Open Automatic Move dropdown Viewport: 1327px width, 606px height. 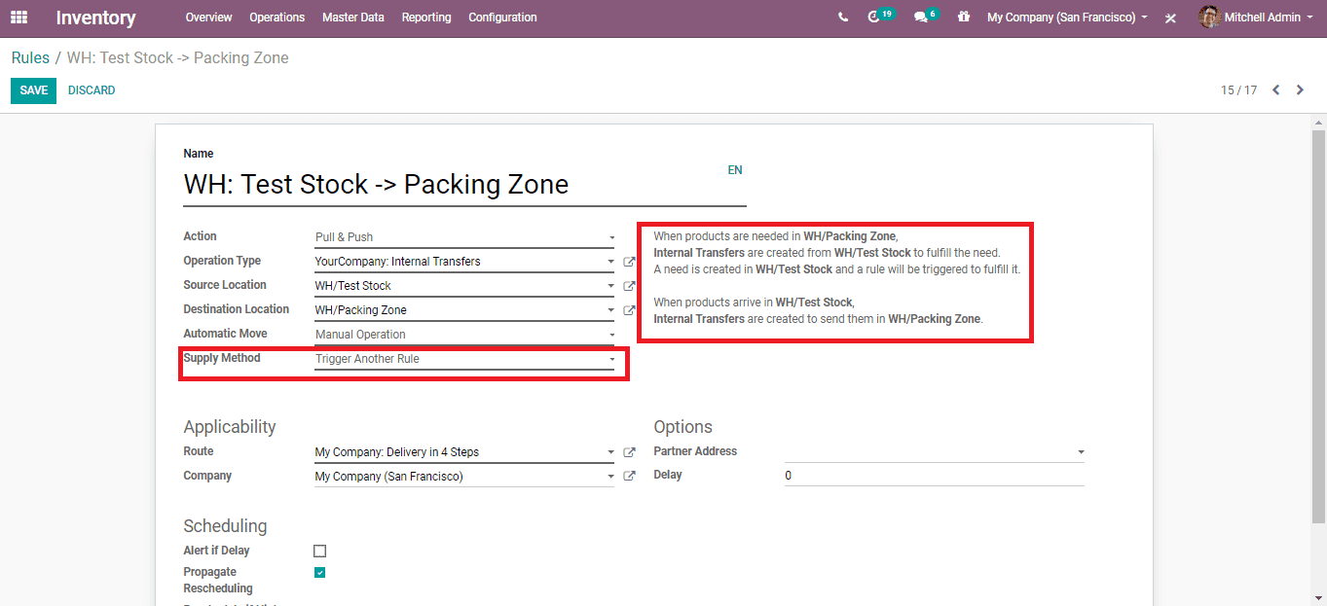click(464, 335)
